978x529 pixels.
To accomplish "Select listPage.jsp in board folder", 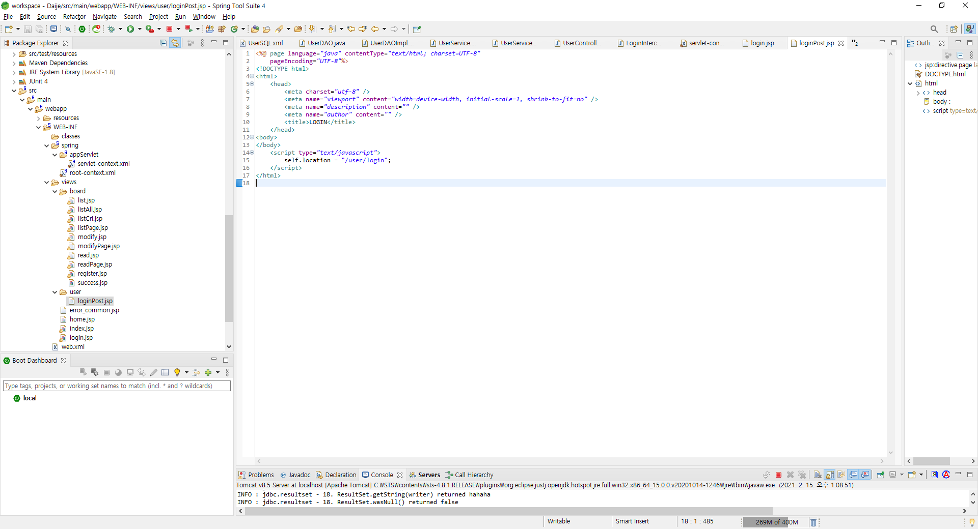I will click(x=88, y=228).
